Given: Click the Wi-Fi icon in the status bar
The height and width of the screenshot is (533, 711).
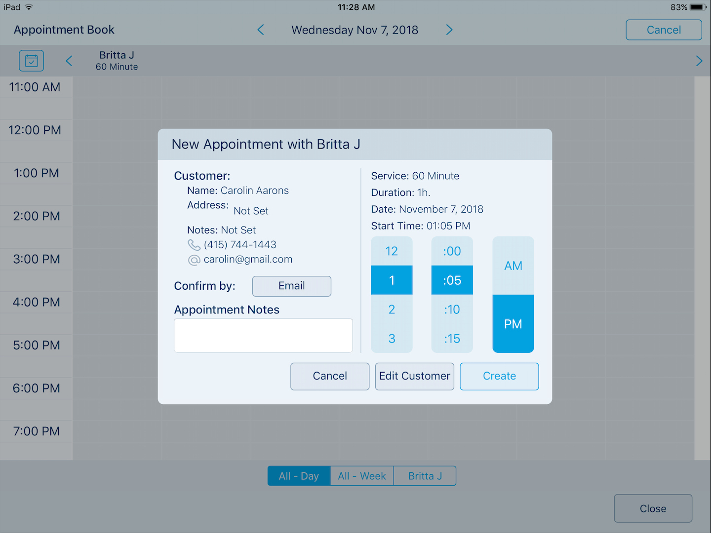Looking at the screenshot, I should [29, 7].
